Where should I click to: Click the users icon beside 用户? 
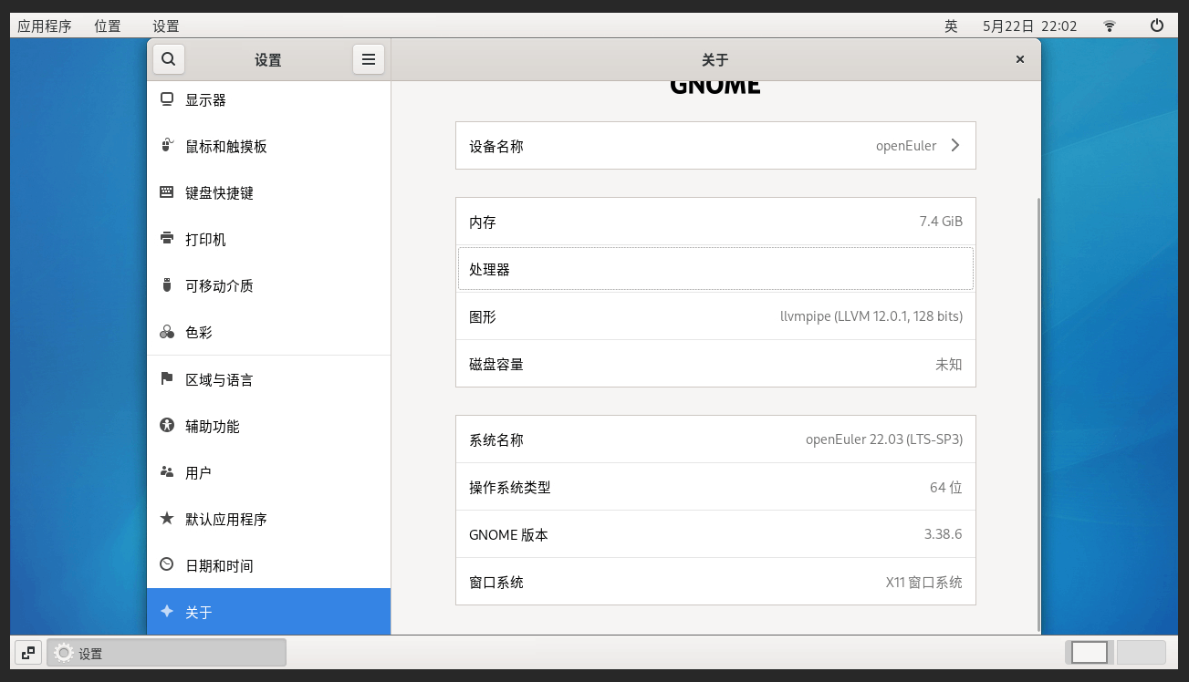pos(166,471)
